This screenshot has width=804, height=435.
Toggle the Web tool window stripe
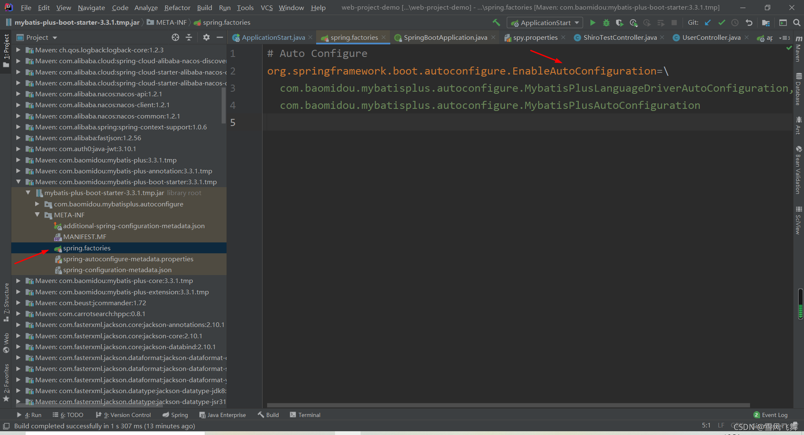click(6, 343)
